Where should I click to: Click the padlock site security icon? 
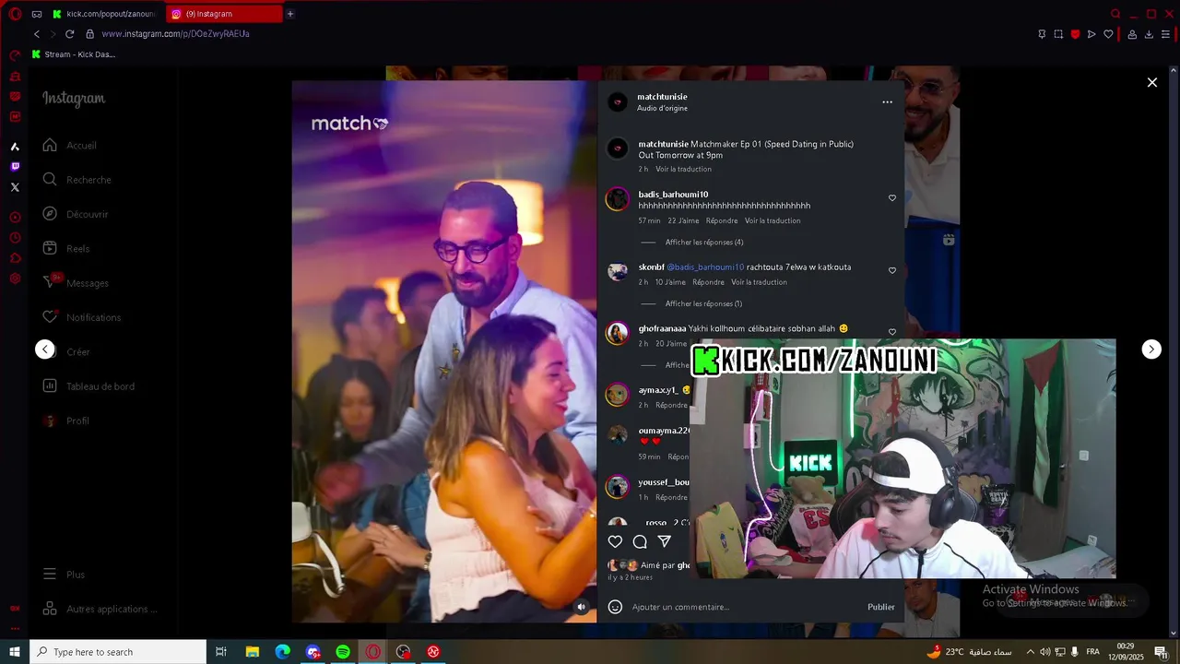point(89,34)
